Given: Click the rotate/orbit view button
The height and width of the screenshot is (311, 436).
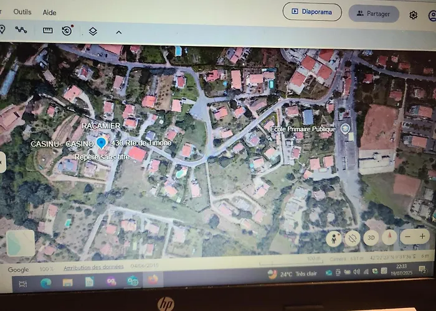Looking at the screenshot, I should (x=352, y=238).
